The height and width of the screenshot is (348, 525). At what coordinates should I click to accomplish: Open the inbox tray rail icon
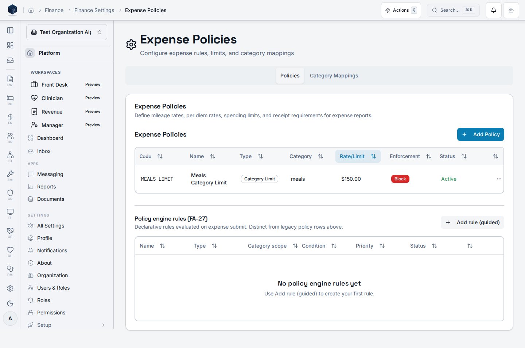pyautogui.click(x=10, y=60)
